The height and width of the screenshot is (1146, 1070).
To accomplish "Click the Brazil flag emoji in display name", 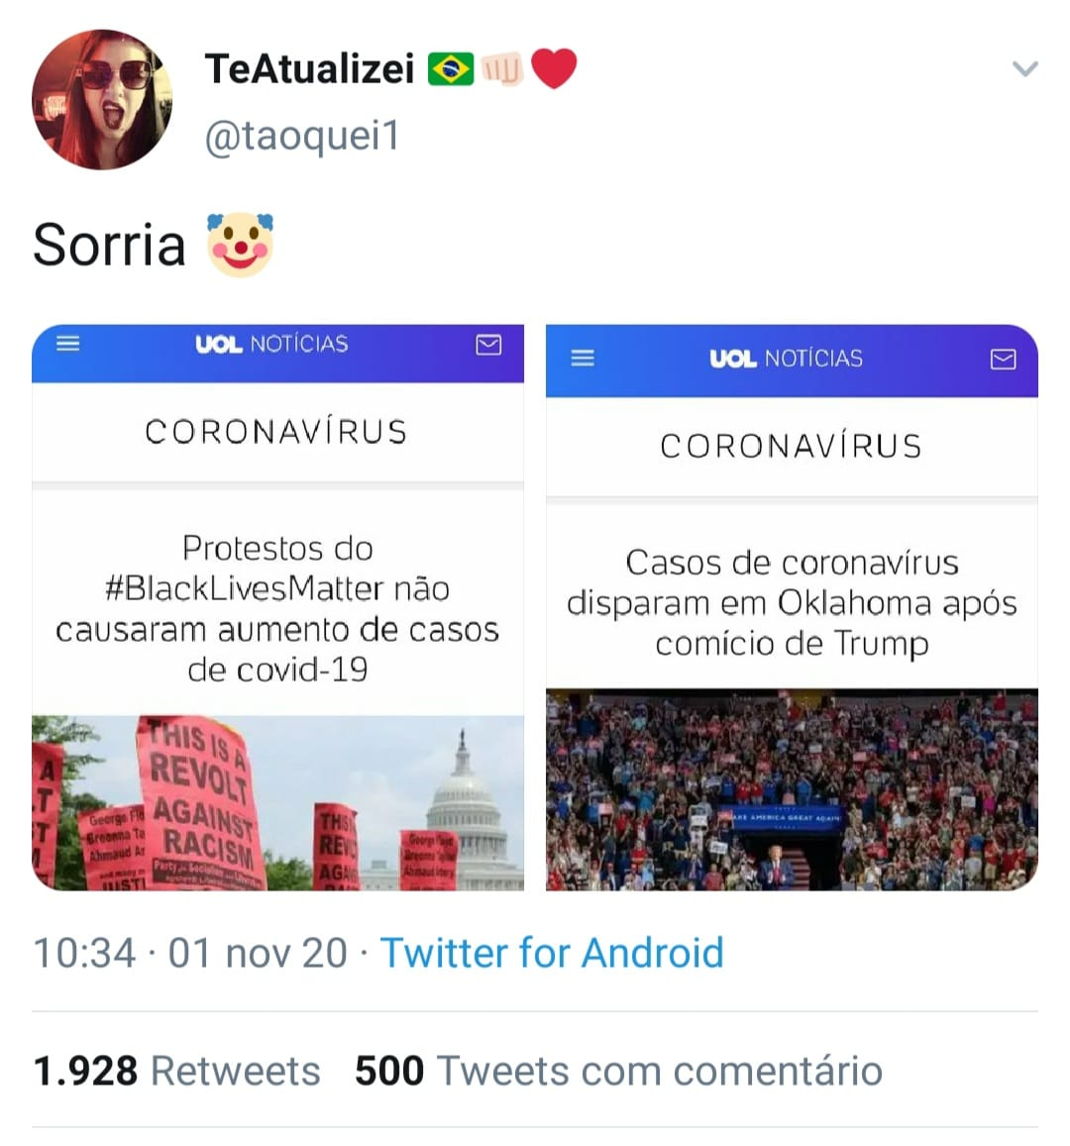I will (450, 69).
